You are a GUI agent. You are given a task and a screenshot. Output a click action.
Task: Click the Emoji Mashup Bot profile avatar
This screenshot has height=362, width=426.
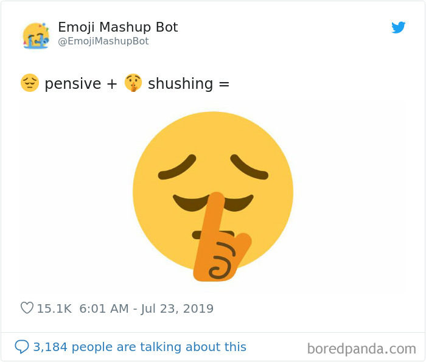click(x=36, y=35)
